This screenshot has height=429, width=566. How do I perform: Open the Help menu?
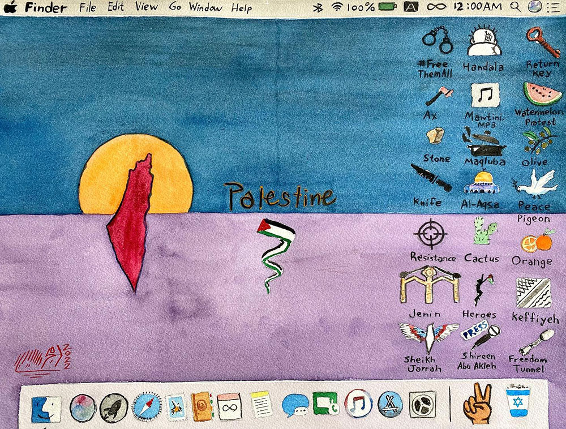[x=241, y=7]
